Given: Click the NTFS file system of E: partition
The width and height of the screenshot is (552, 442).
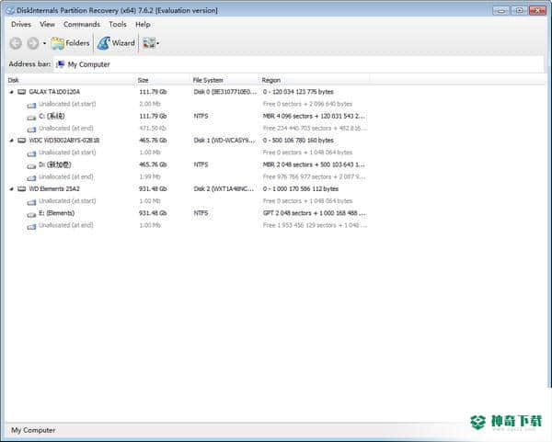Looking at the screenshot, I should (201, 213).
